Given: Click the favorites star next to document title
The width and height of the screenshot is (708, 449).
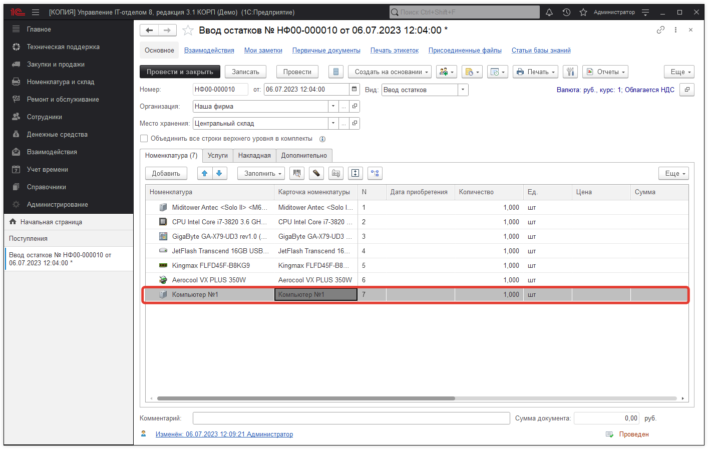Looking at the screenshot, I should point(188,31).
